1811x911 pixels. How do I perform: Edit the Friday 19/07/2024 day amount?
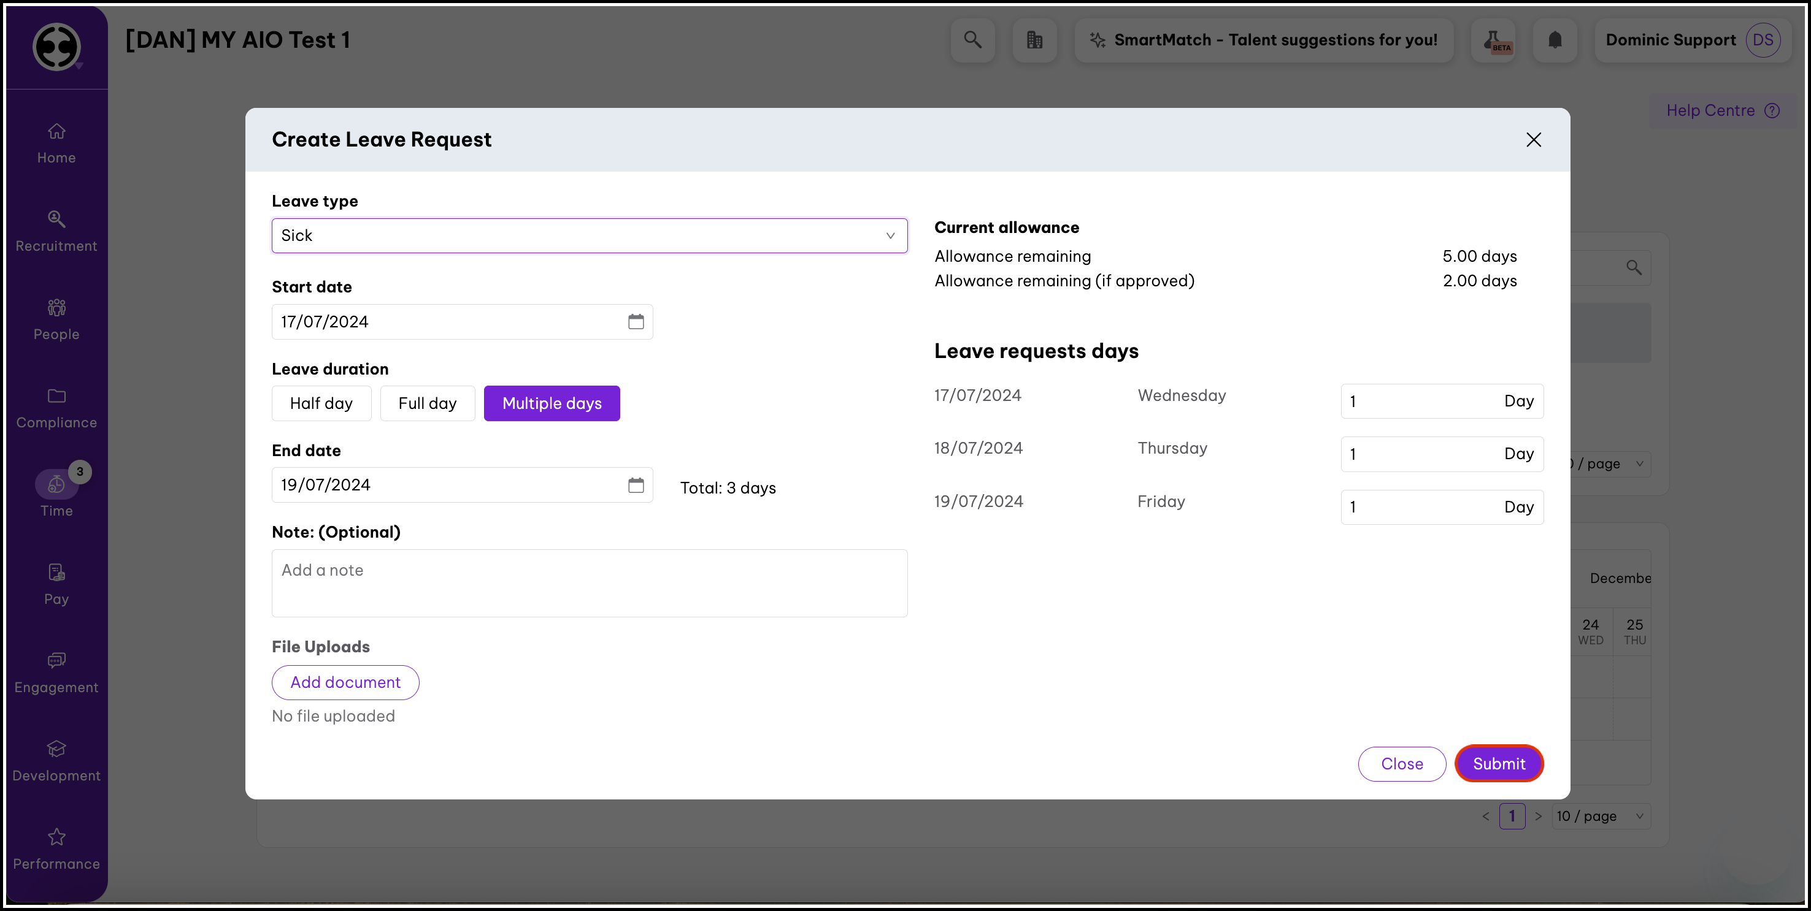click(1442, 507)
